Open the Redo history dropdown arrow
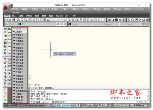The height and width of the screenshot is (110, 153). [62, 20]
